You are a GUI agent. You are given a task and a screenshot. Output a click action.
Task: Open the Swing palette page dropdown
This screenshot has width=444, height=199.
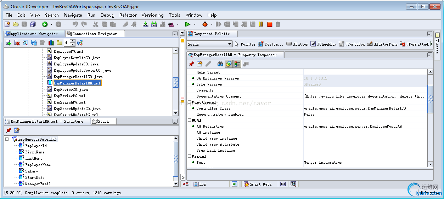(229, 44)
